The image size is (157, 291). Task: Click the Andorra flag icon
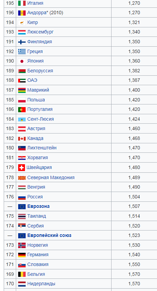(x=22, y=13)
